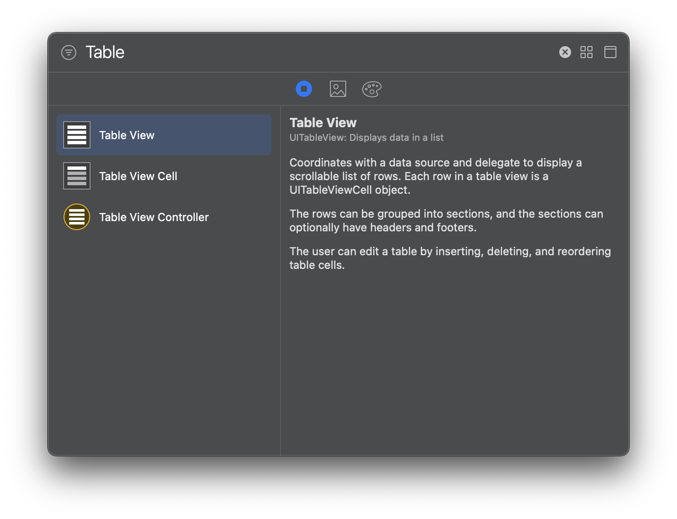Click the Table View detail heading
Screen dimensions: 677x519
323,122
